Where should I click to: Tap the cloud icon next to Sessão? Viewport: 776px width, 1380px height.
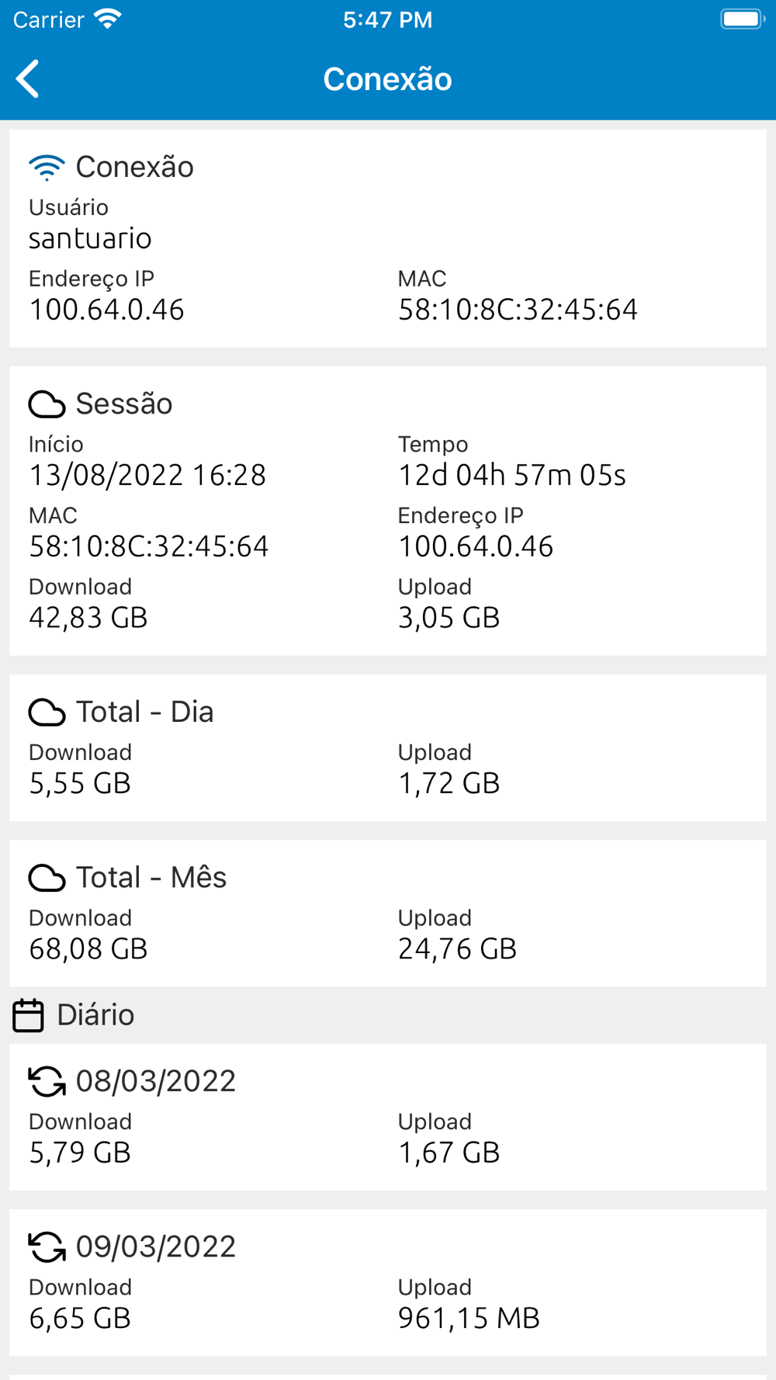click(47, 404)
